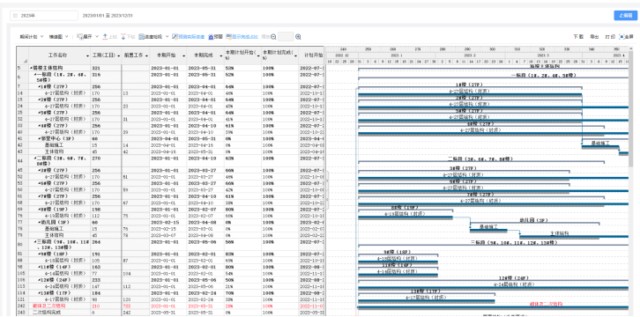
Task: Click 2023-02-24 cell in 13#楼 row
Action: (x=205, y=292)
